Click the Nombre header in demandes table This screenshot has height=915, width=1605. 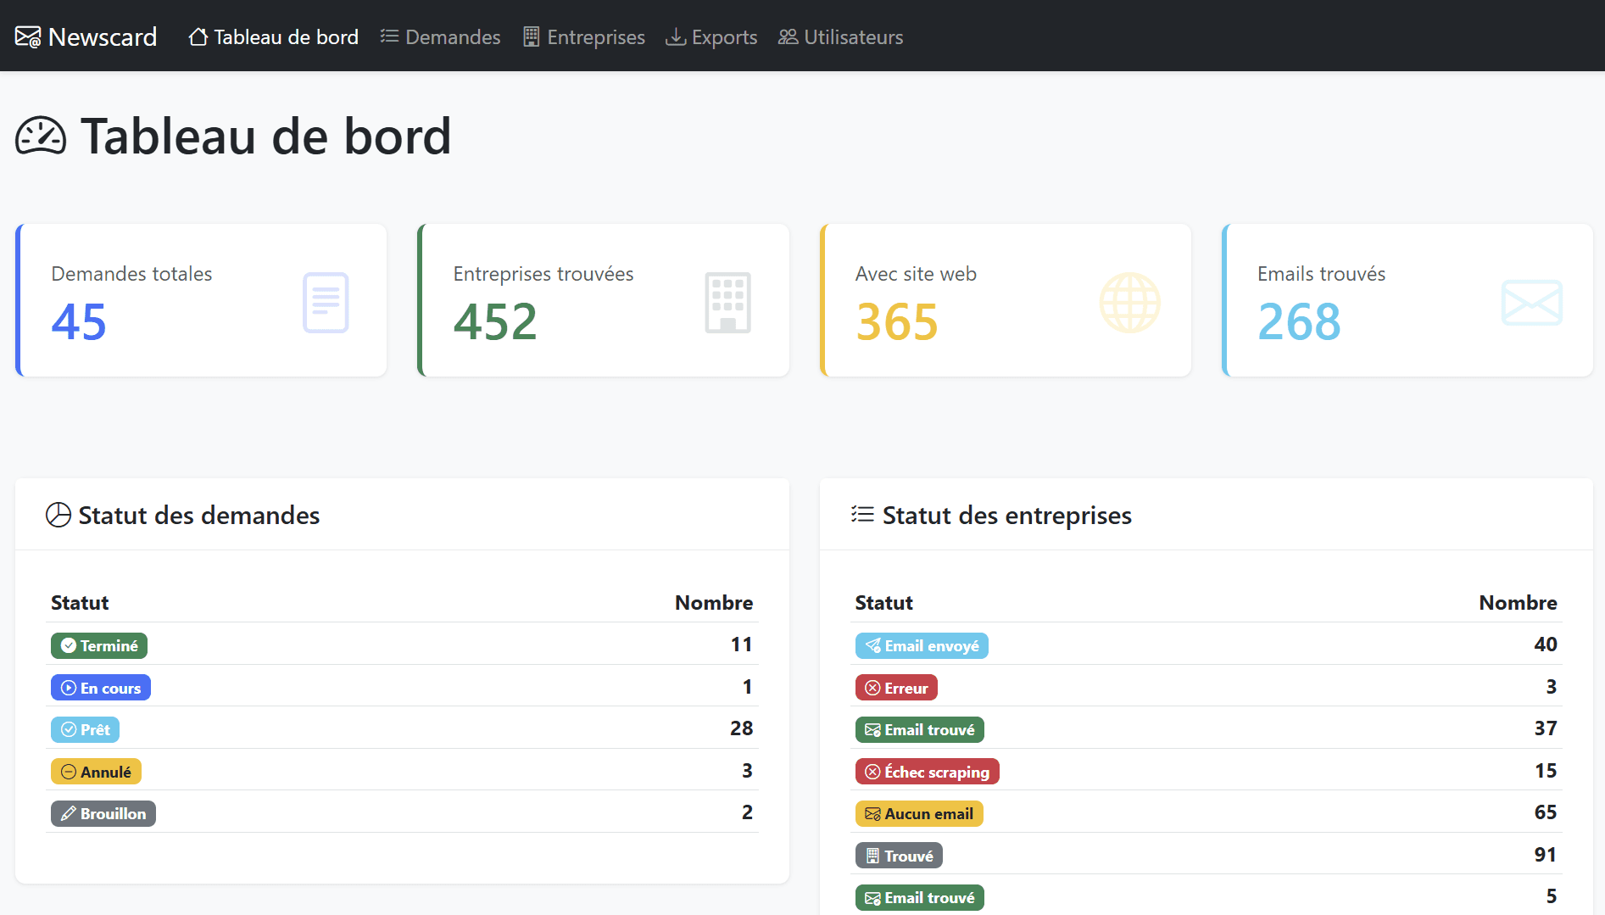[714, 603]
